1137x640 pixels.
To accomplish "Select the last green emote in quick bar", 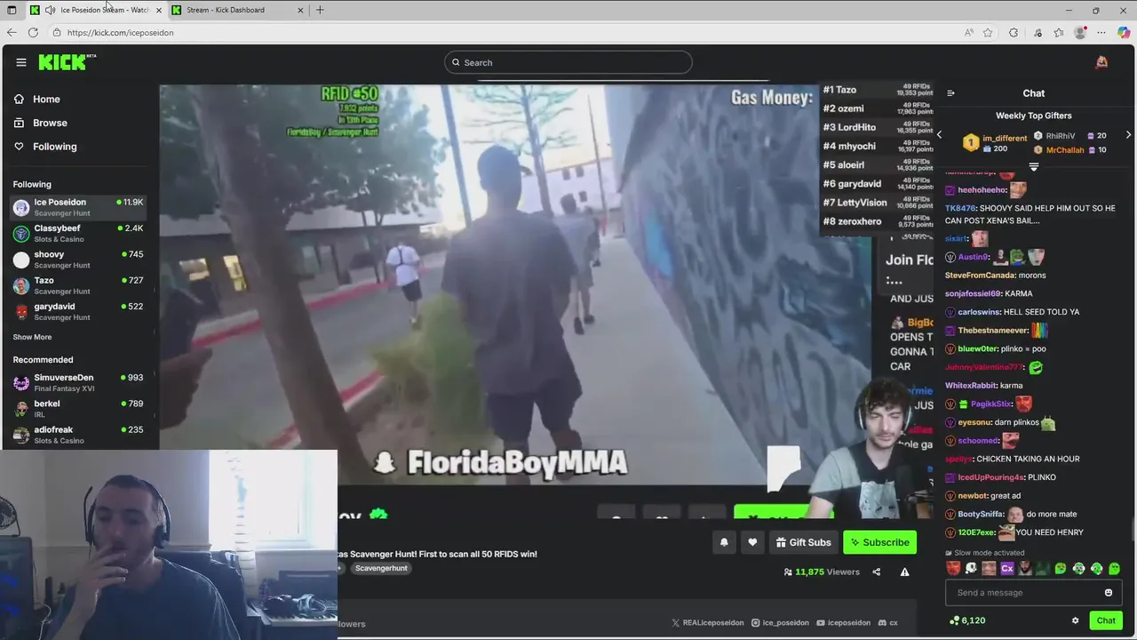I will point(1114,569).
